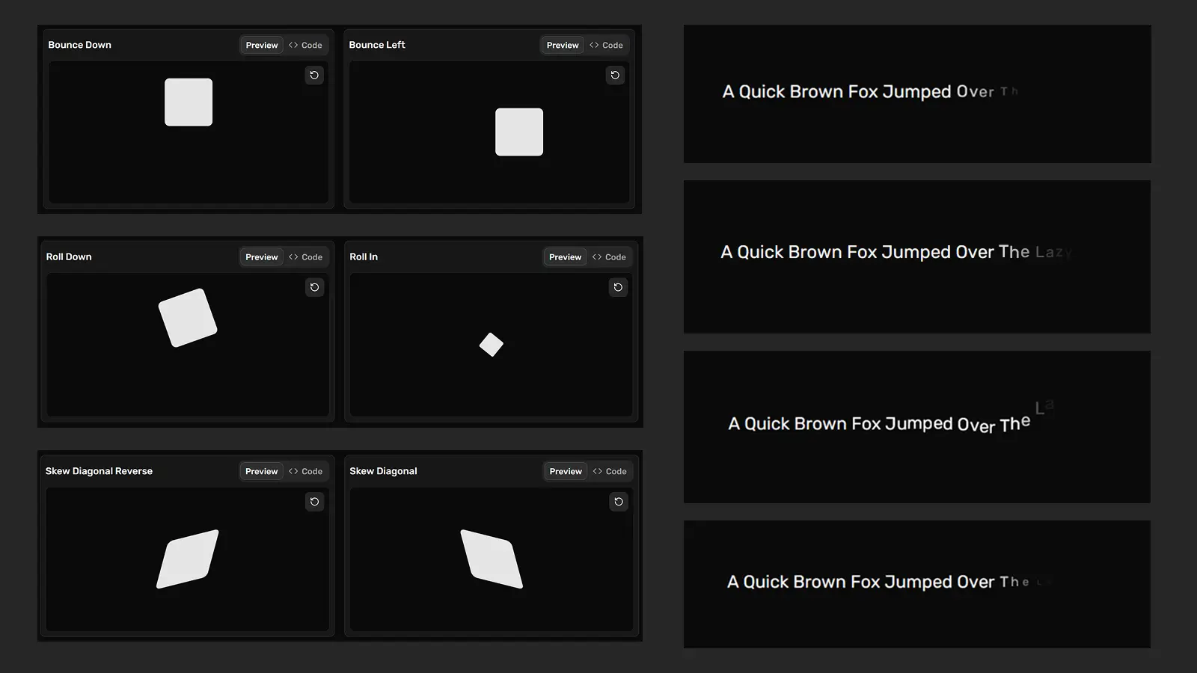Toggle Preview mode on the Roll In card

pos(565,256)
